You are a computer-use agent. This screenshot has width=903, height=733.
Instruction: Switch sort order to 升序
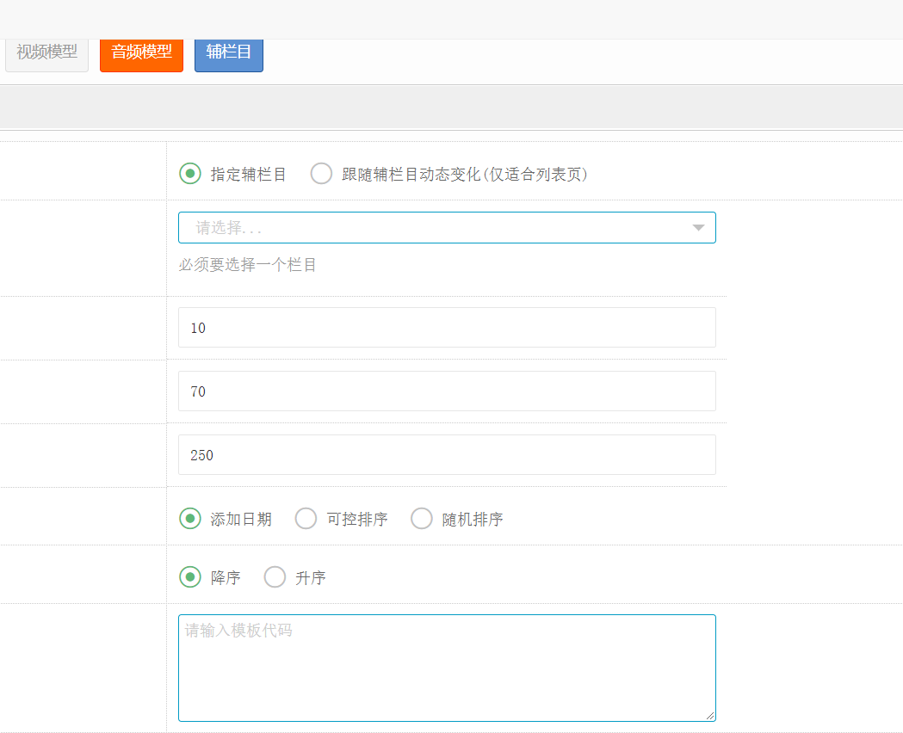coord(275,577)
